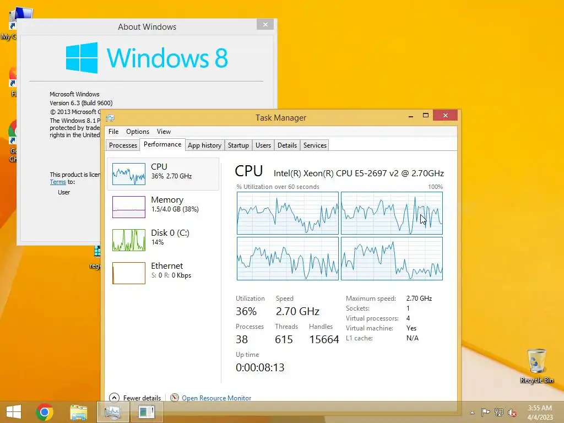This screenshot has height=423, width=564.
Task: Switch to the Users tab
Action: click(x=263, y=145)
